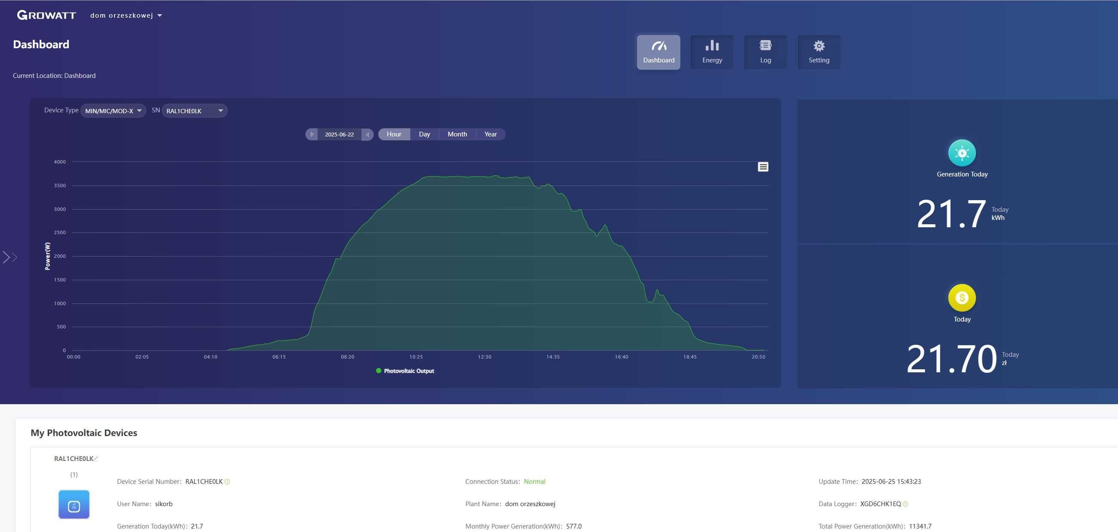Image resolution: width=1118 pixels, height=532 pixels.
Task: Click Plant Name dom orzeszkowej value
Action: pos(530,504)
